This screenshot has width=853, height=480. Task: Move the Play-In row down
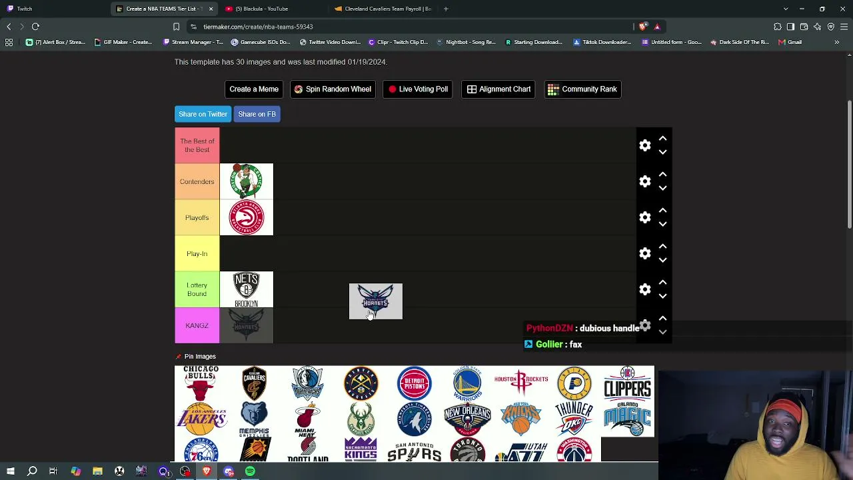tap(662, 260)
